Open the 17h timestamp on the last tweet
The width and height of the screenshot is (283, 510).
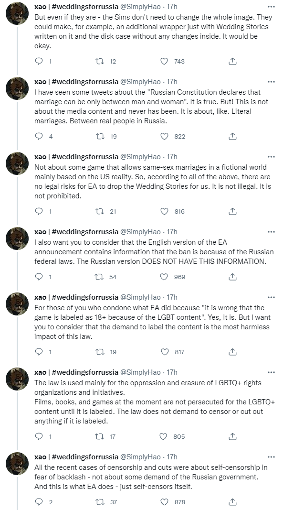click(x=172, y=457)
